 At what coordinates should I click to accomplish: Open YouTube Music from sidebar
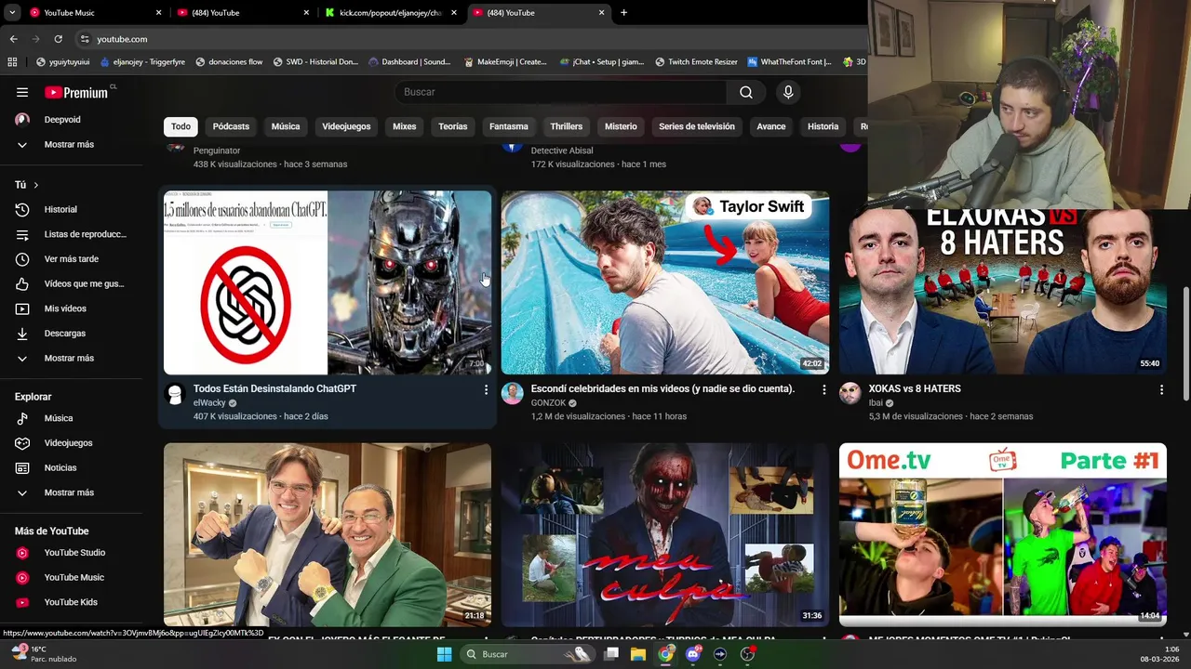pyautogui.click(x=73, y=577)
